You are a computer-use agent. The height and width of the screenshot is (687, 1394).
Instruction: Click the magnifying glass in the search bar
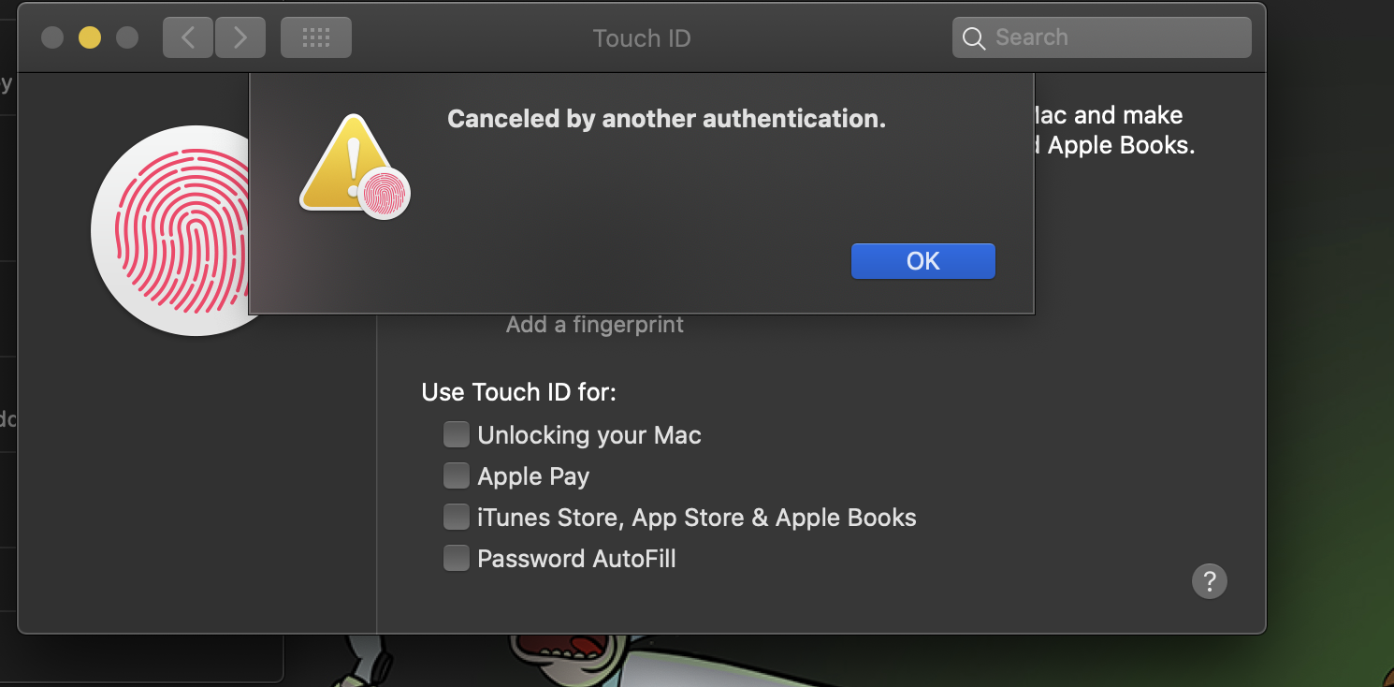click(x=973, y=38)
